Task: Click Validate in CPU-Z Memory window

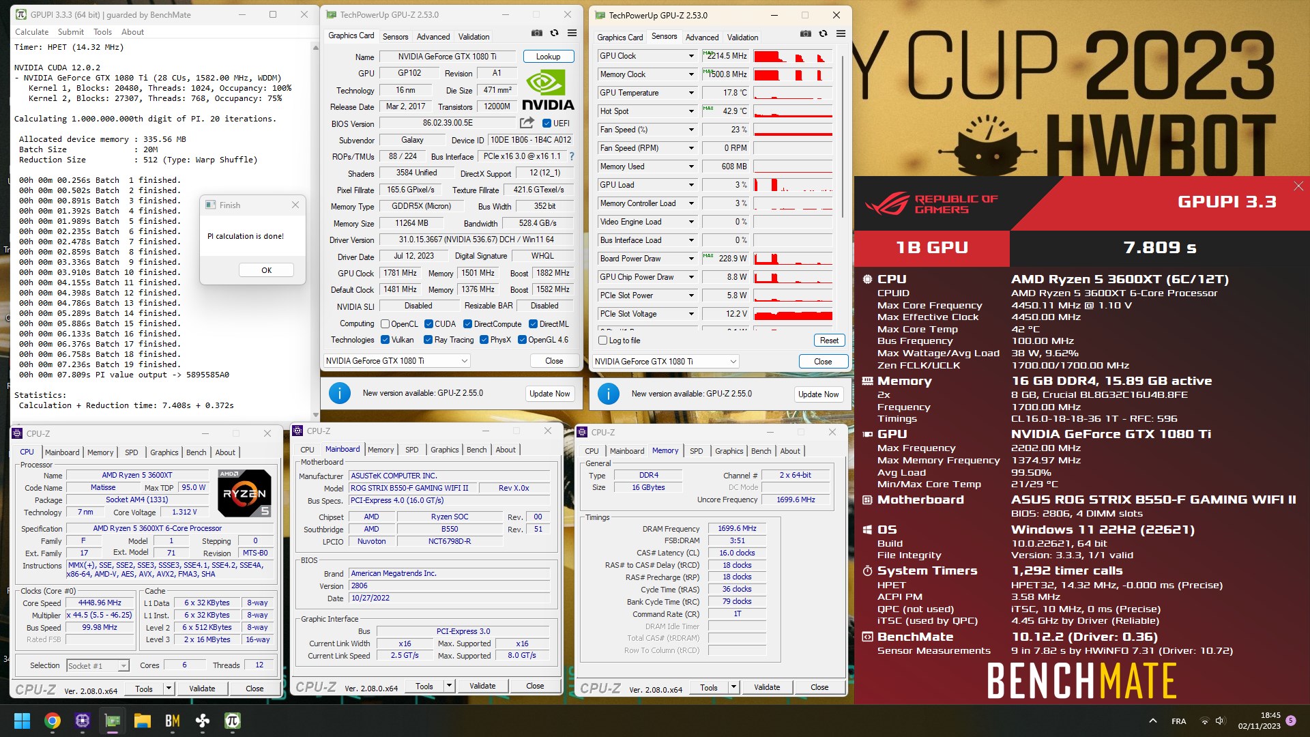Action: tap(767, 687)
